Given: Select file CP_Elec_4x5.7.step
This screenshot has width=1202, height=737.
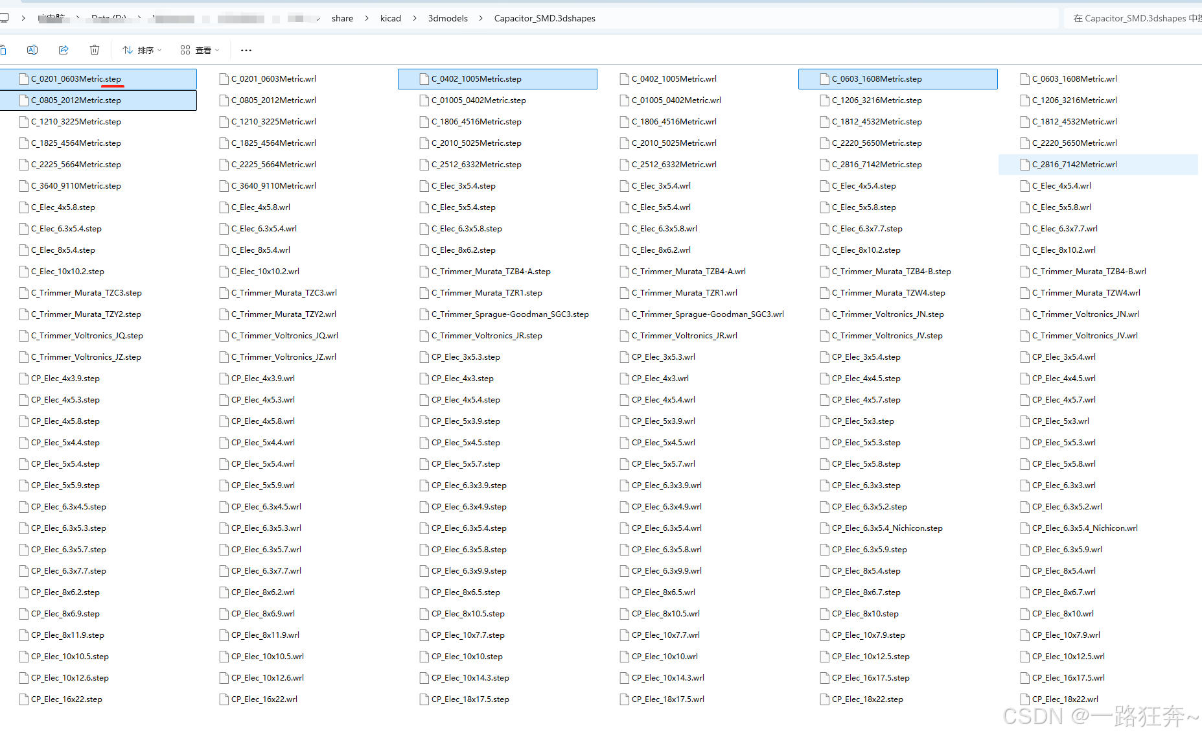Looking at the screenshot, I should click(866, 400).
